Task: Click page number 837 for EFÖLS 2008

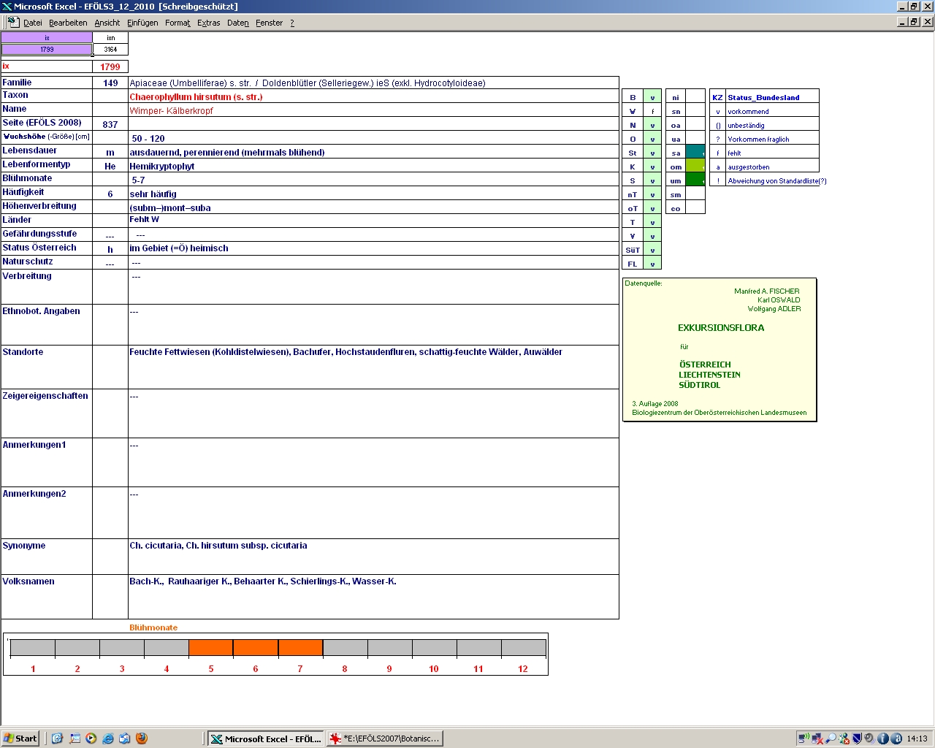Action: (110, 124)
